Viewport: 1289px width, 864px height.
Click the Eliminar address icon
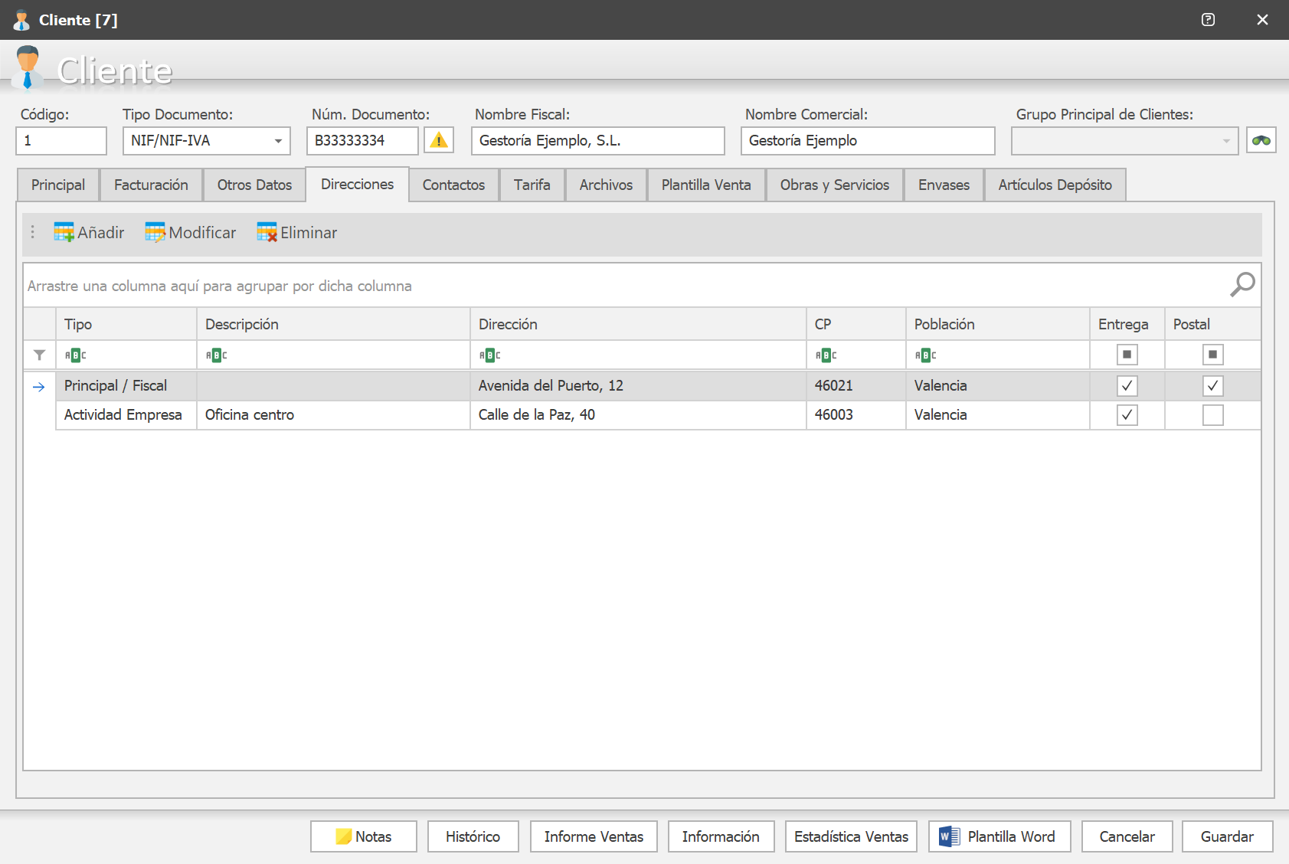(x=267, y=232)
